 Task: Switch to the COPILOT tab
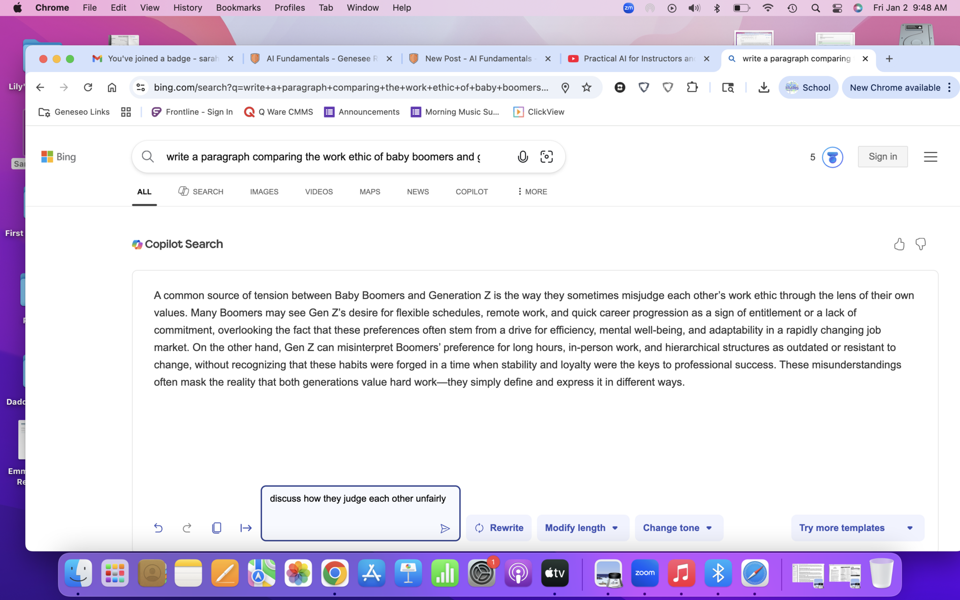pyautogui.click(x=472, y=192)
